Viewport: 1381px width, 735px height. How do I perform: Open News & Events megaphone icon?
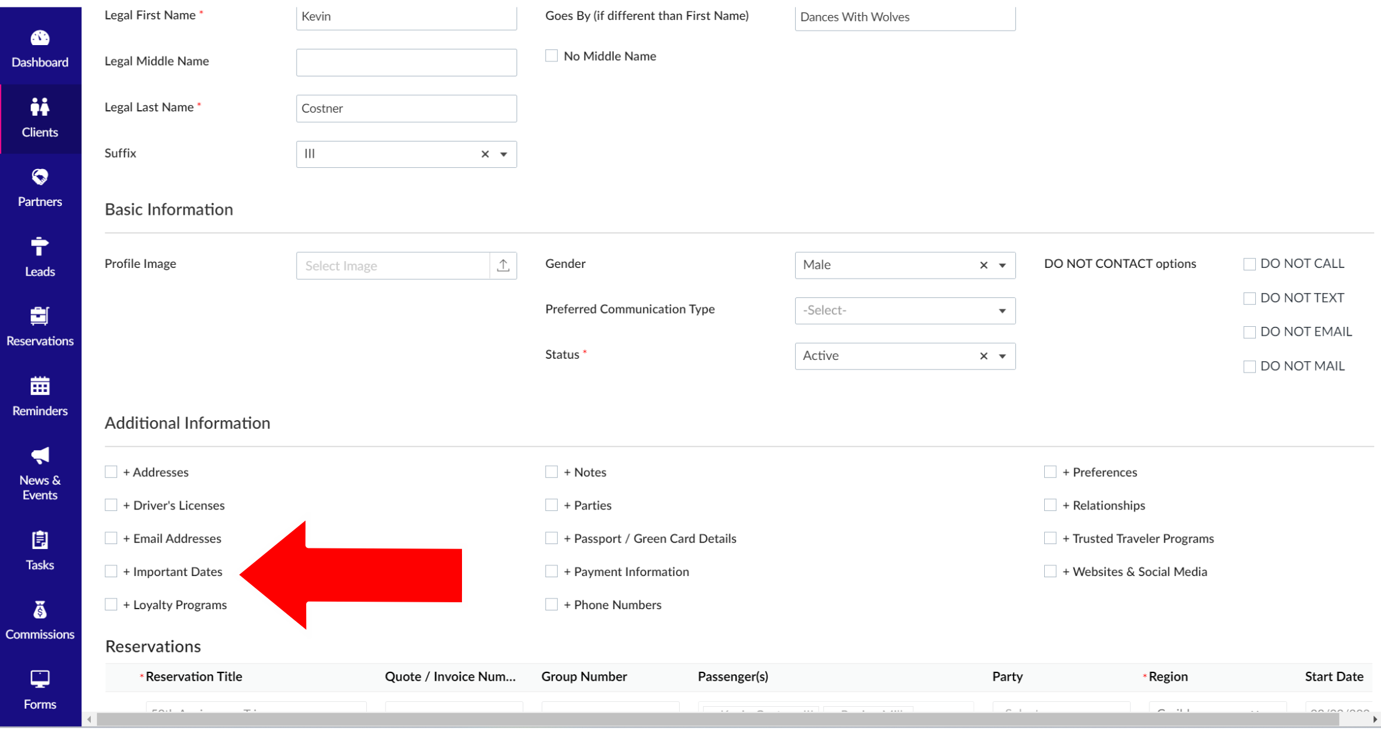point(39,456)
